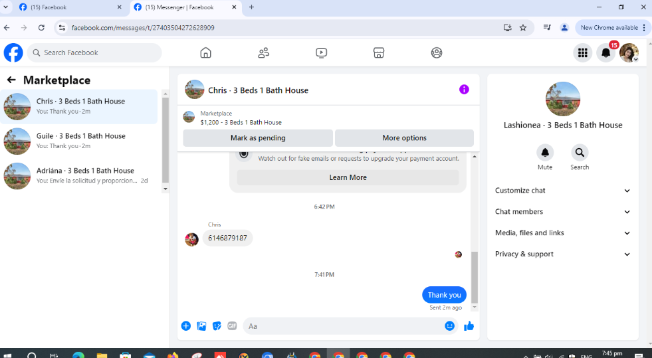Open Windows taskbar search

(32, 355)
